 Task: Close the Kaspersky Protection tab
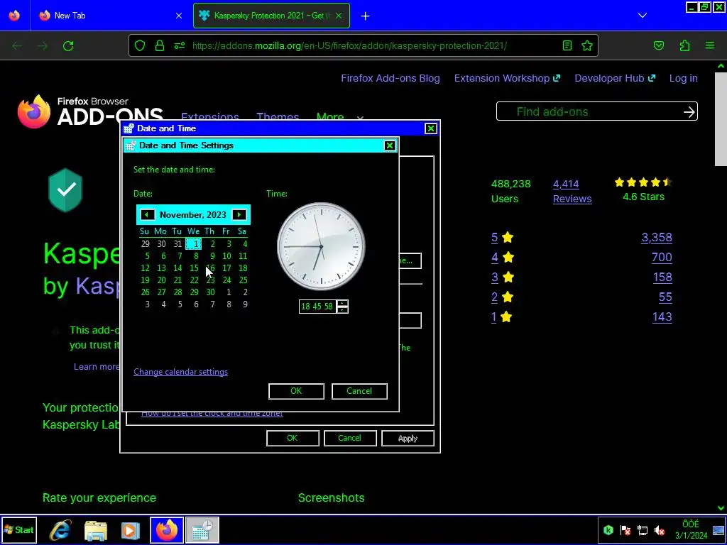339,16
